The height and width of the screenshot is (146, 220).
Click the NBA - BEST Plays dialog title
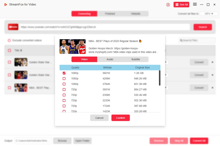point(115,41)
